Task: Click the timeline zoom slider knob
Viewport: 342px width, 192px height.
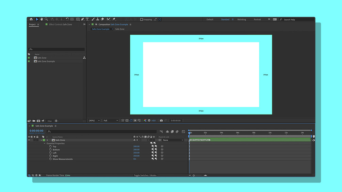Action: click(194, 175)
